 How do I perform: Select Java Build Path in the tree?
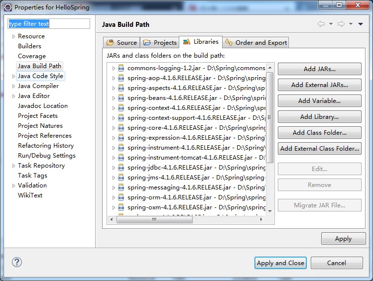39,66
